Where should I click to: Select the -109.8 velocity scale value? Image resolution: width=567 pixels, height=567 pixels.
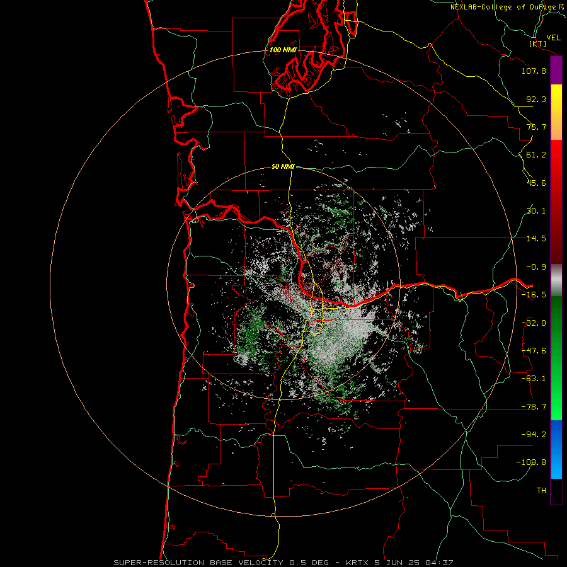point(531,462)
